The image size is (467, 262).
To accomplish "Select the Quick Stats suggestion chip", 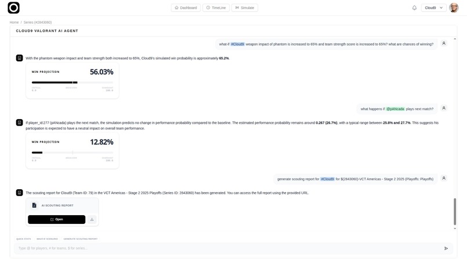I will tap(24, 239).
